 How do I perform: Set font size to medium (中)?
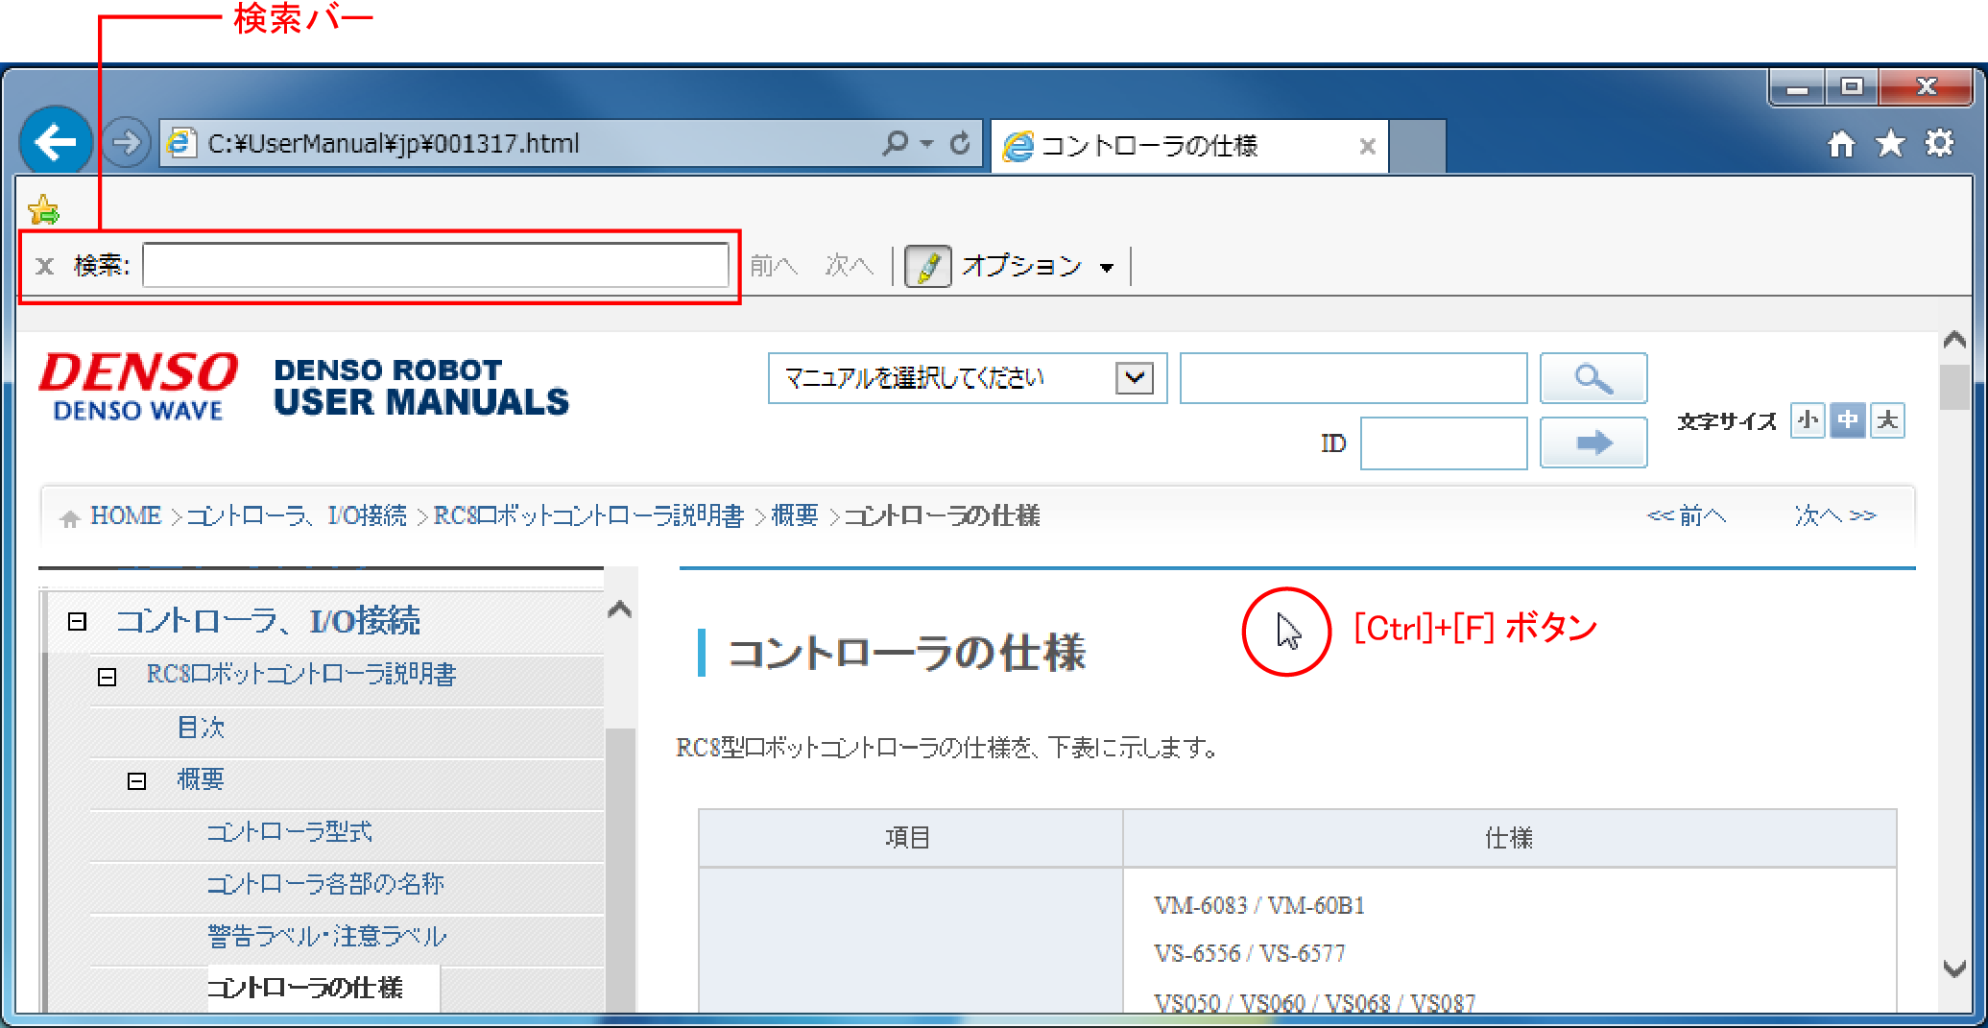[x=1847, y=420]
